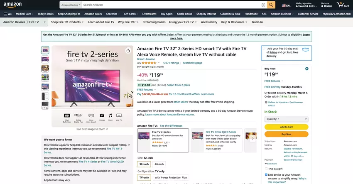
Task: Click the orange search magnifier button
Action: 271,5
